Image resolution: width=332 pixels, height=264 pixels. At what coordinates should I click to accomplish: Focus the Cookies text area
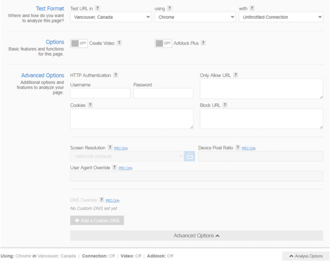[x=132, y=119]
